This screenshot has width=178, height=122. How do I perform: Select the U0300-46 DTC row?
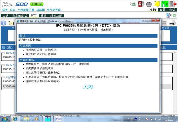click(x=9, y=81)
